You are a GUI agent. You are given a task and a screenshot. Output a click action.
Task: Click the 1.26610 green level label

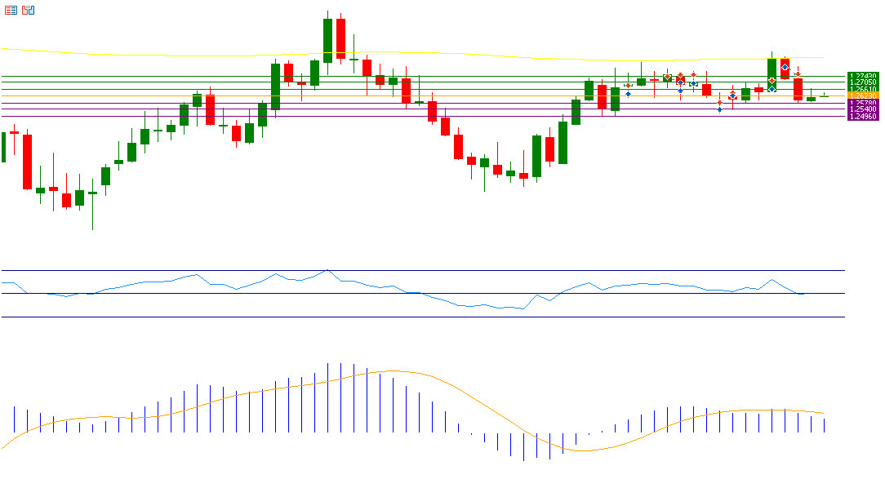(863, 89)
